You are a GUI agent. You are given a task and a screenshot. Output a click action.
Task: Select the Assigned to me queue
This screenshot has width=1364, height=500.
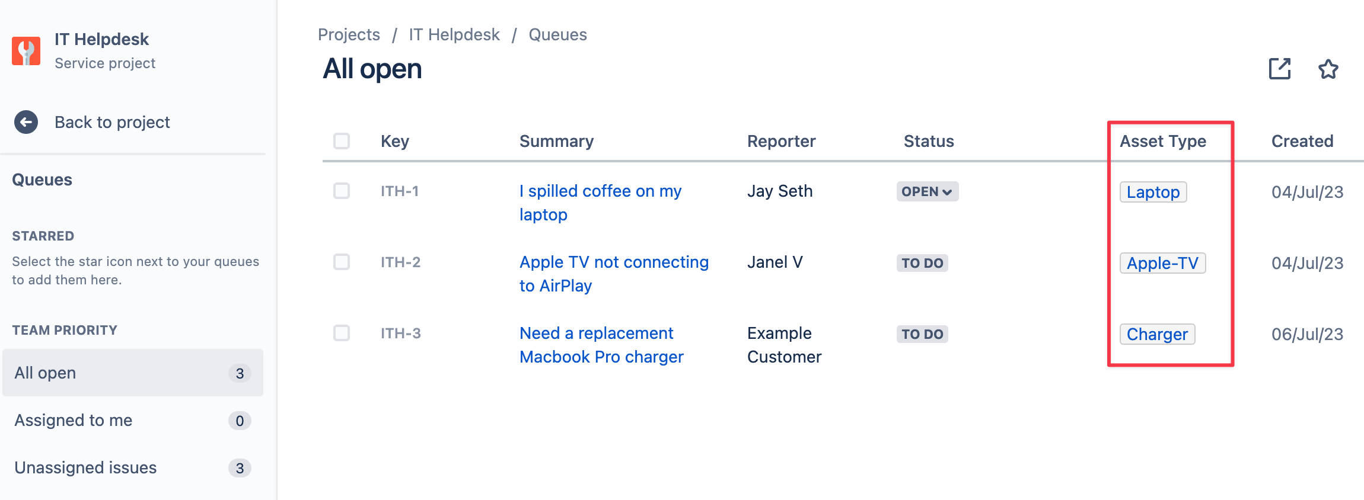click(x=133, y=420)
